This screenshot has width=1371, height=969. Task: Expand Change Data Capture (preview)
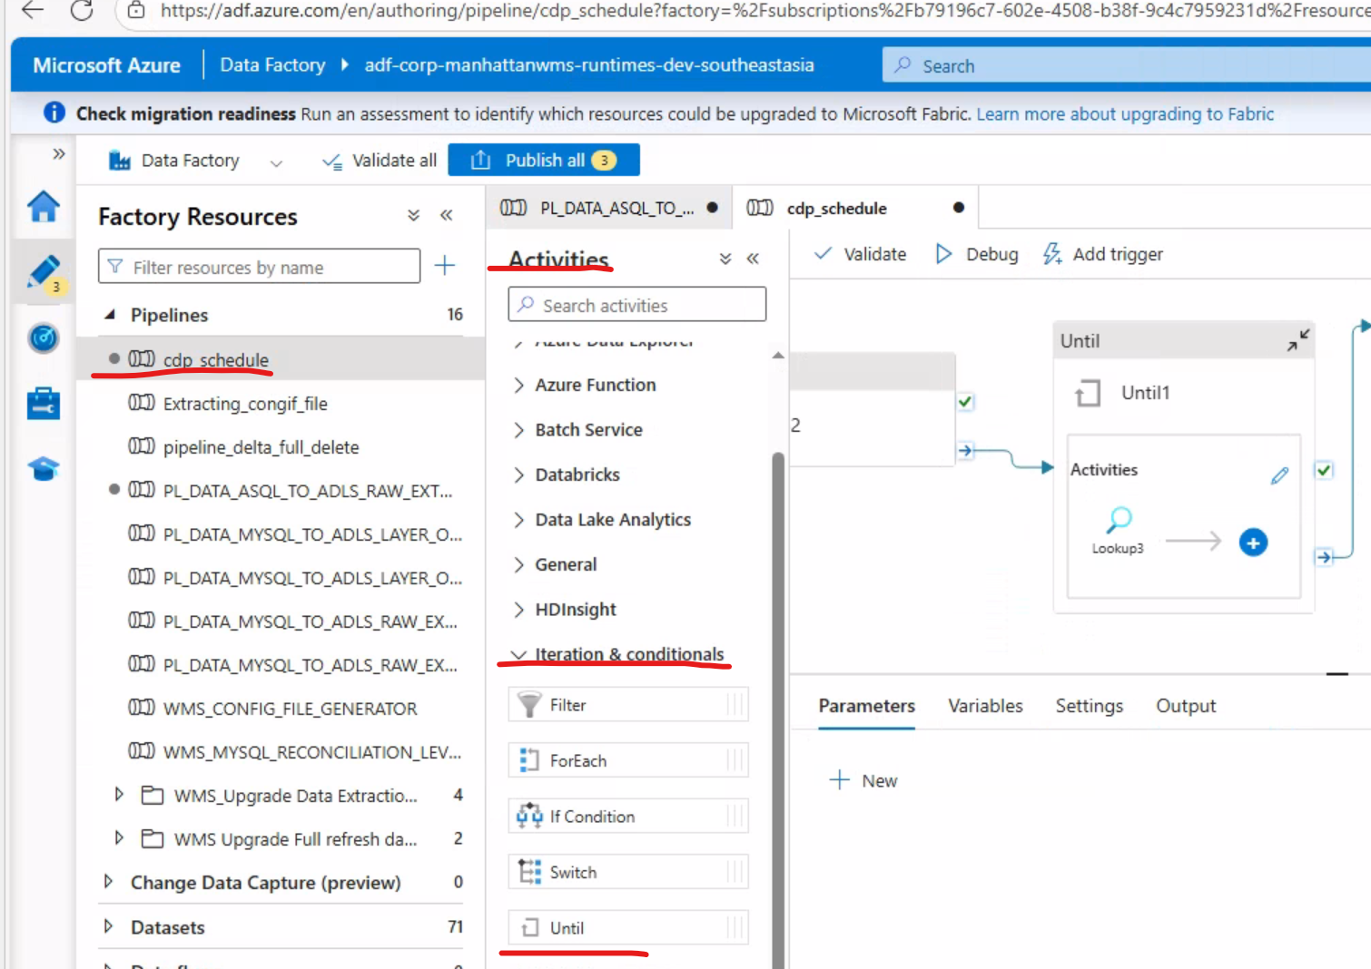tap(108, 882)
